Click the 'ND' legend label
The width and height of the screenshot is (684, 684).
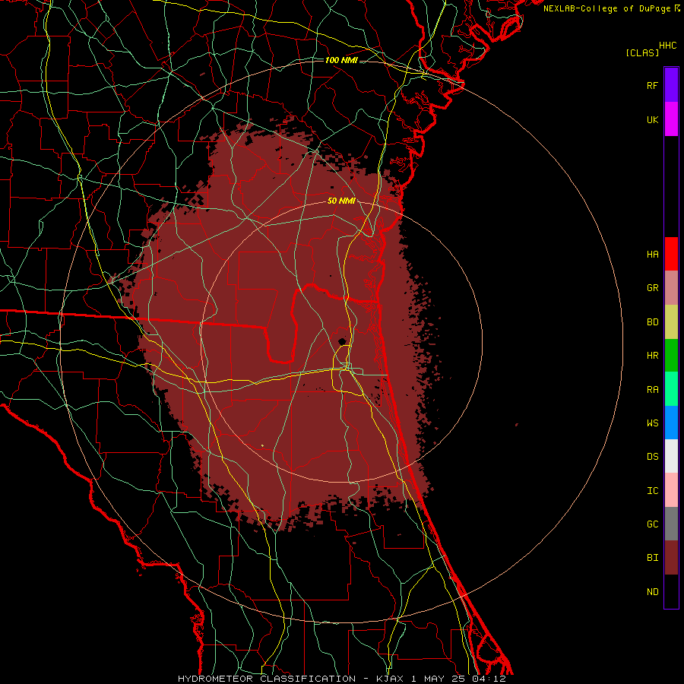point(652,592)
